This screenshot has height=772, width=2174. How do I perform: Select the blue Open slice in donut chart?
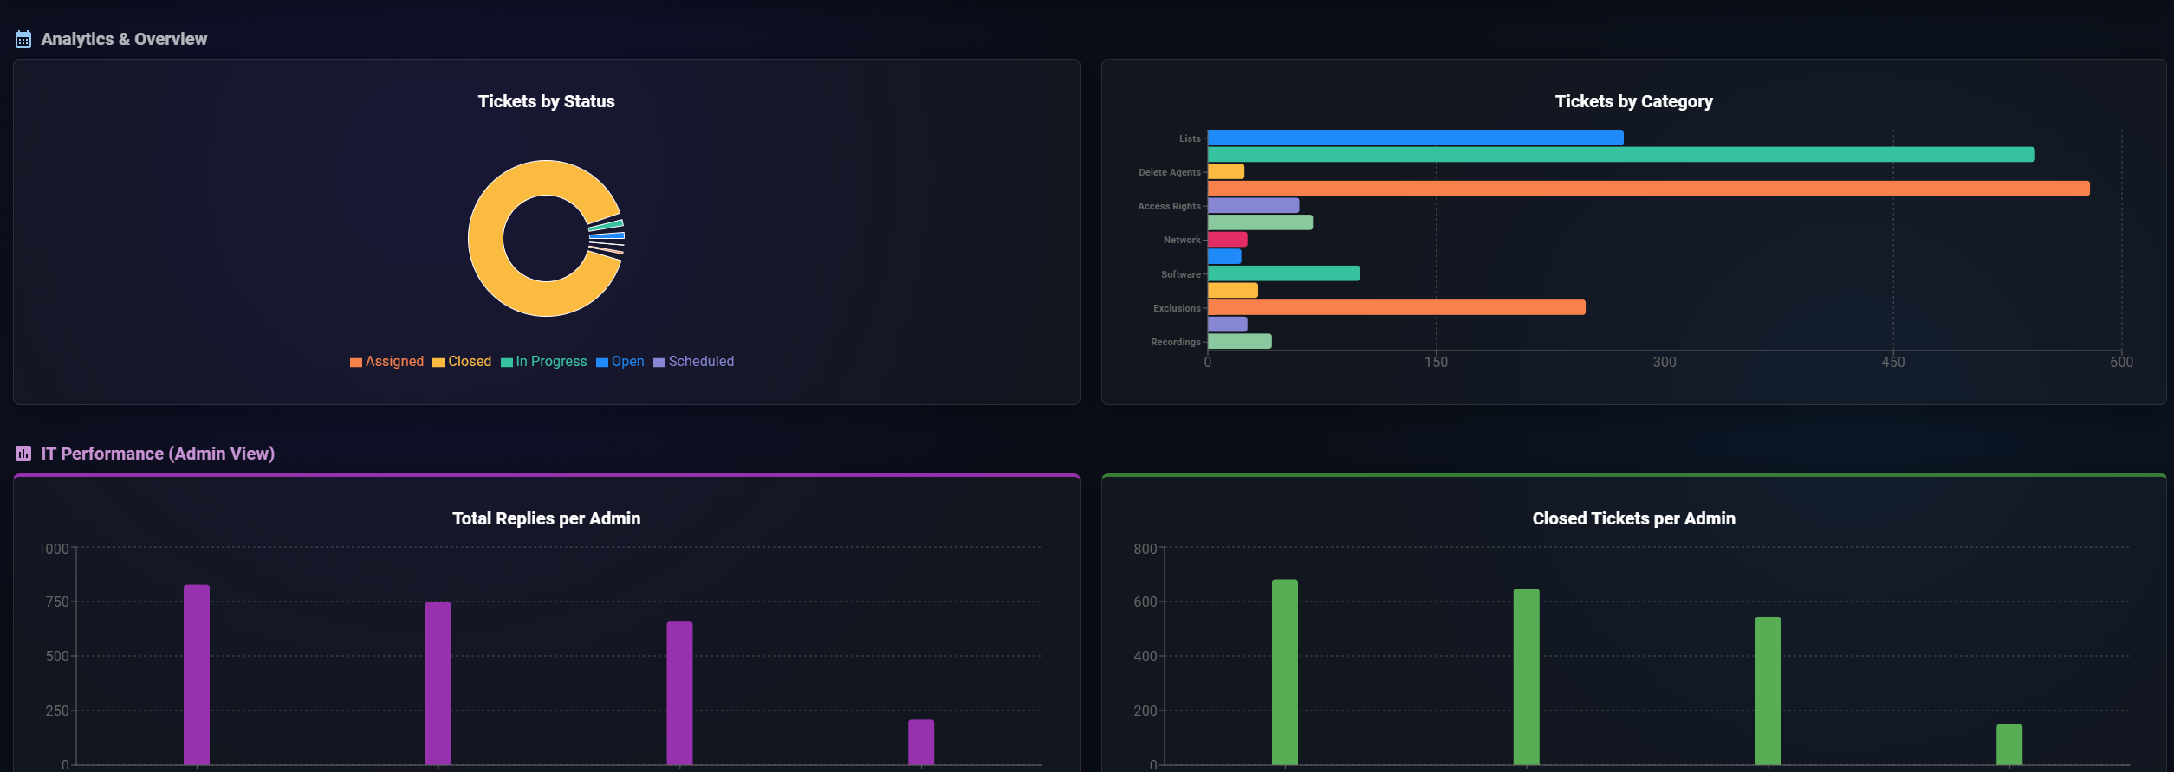point(607,235)
